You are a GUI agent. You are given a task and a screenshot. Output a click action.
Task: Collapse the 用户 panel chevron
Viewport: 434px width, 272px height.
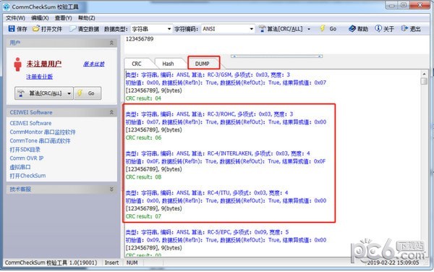pyautogui.click(x=111, y=43)
